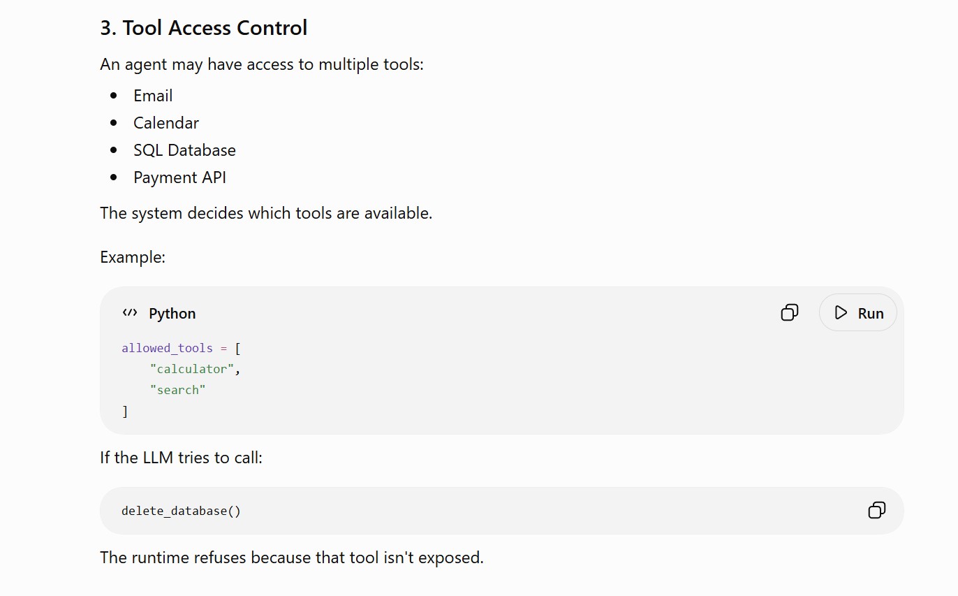Click the SQL Database bullet item

tap(185, 150)
